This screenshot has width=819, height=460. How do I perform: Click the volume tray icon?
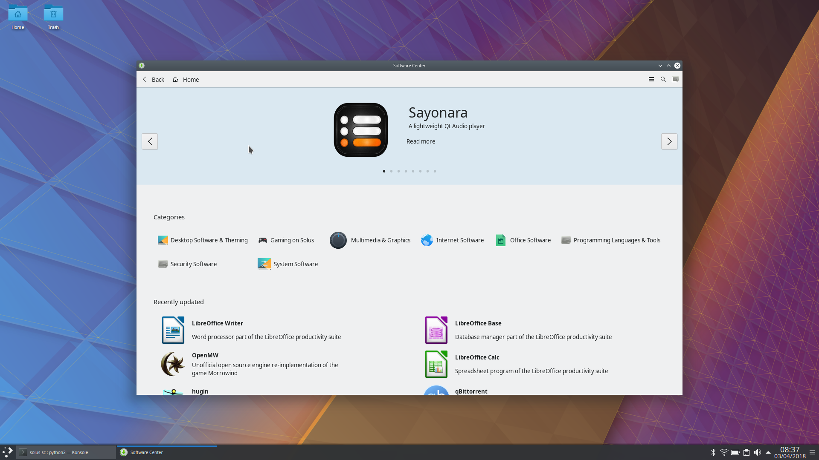757,452
